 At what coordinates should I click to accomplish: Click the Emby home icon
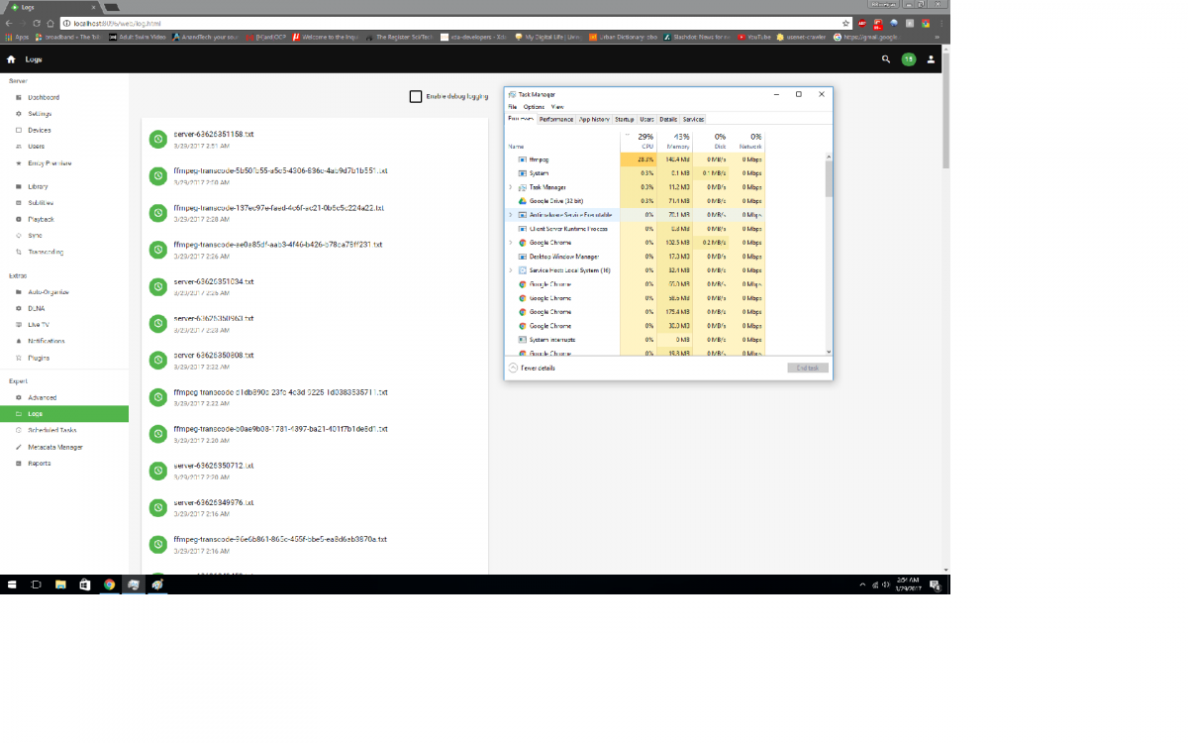pos(11,59)
